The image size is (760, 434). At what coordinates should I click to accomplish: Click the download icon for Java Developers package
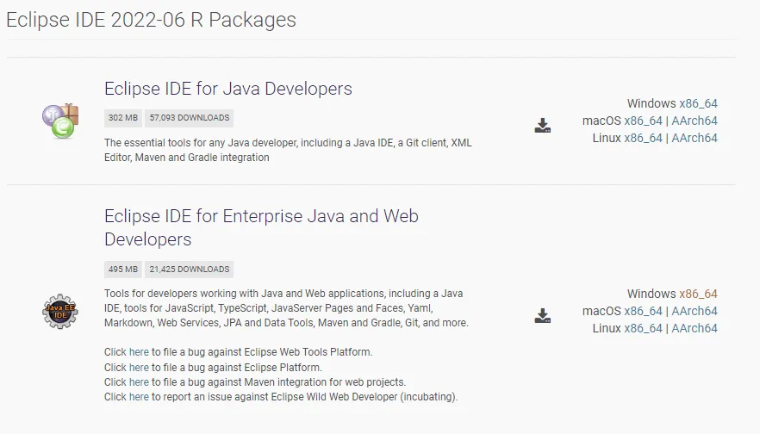(x=542, y=126)
